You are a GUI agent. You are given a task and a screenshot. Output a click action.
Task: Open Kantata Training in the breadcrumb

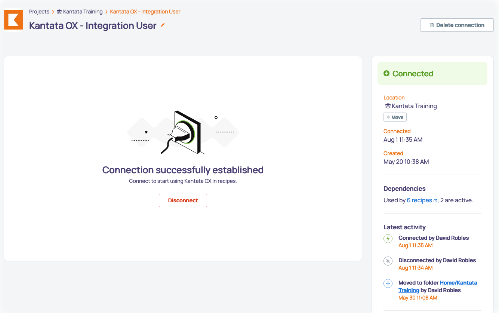click(x=83, y=12)
